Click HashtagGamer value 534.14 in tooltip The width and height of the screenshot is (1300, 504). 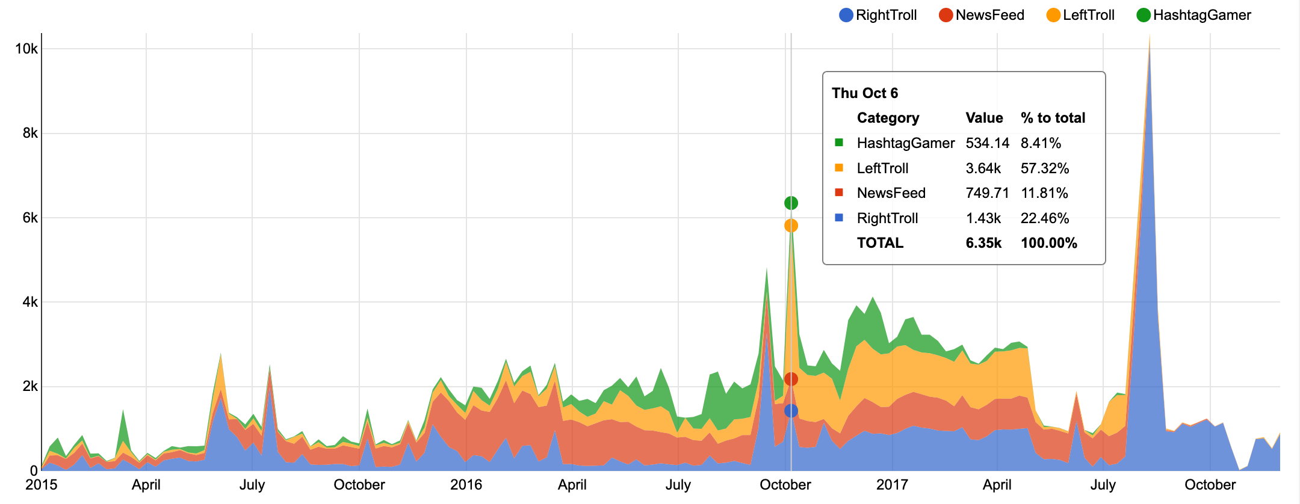[x=988, y=143]
